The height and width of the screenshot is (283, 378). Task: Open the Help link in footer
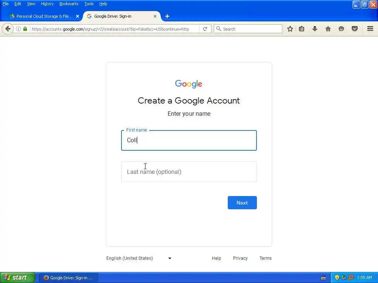tap(216, 258)
